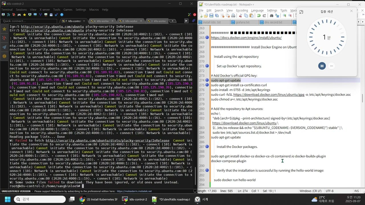365x205 pixels.
Task: Add a new terminal tab with the plus button
Action: point(173,21)
